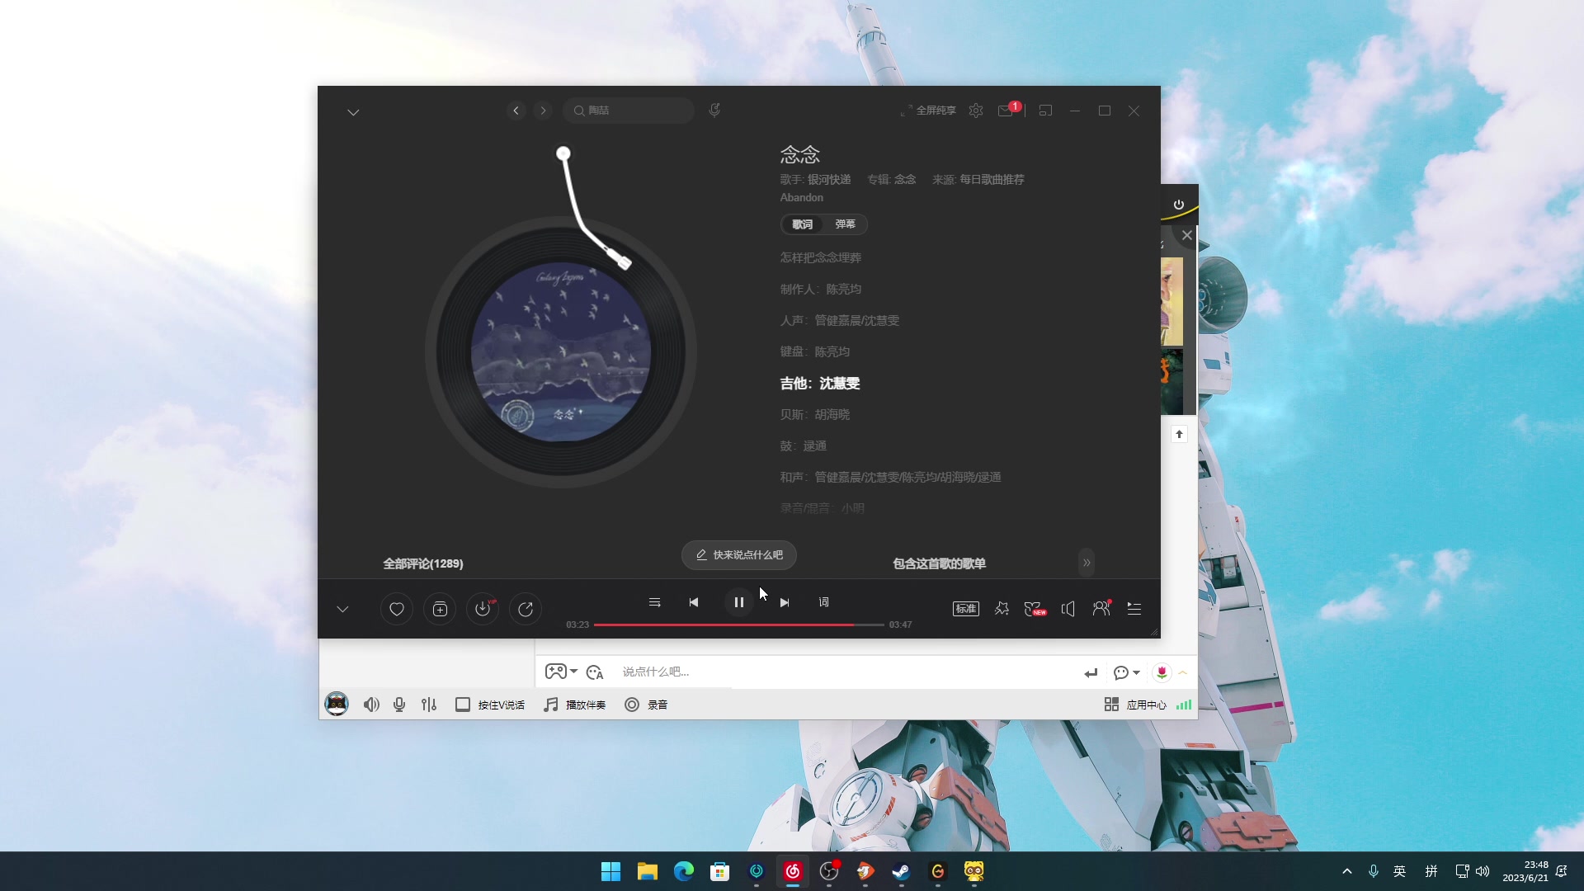Open Steam from taskbar
The width and height of the screenshot is (1584, 891).
point(902,871)
